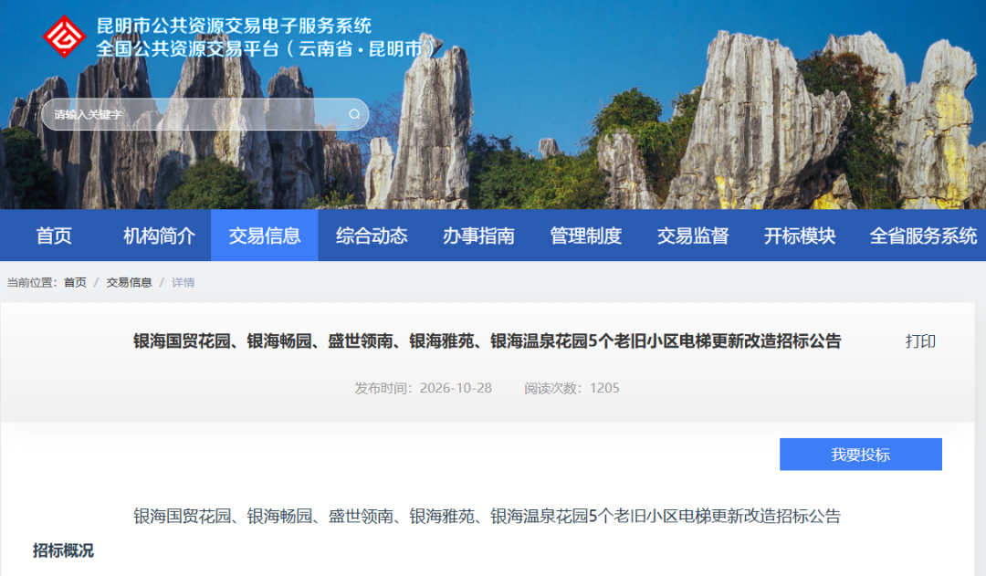The image size is (986, 576).
Task: Click the subtitle 全国公共资源交易平台 (云南省·昆明市)
Action: tap(266, 48)
